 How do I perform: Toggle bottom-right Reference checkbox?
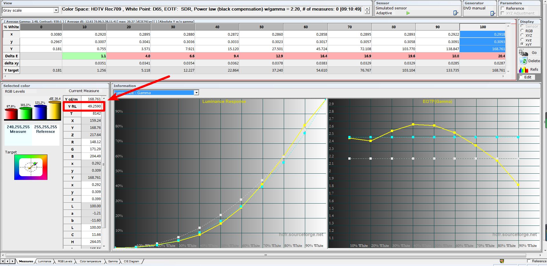pos(529,261)
